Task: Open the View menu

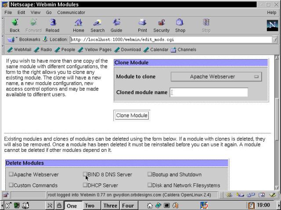Action: (x=35, y=13)
